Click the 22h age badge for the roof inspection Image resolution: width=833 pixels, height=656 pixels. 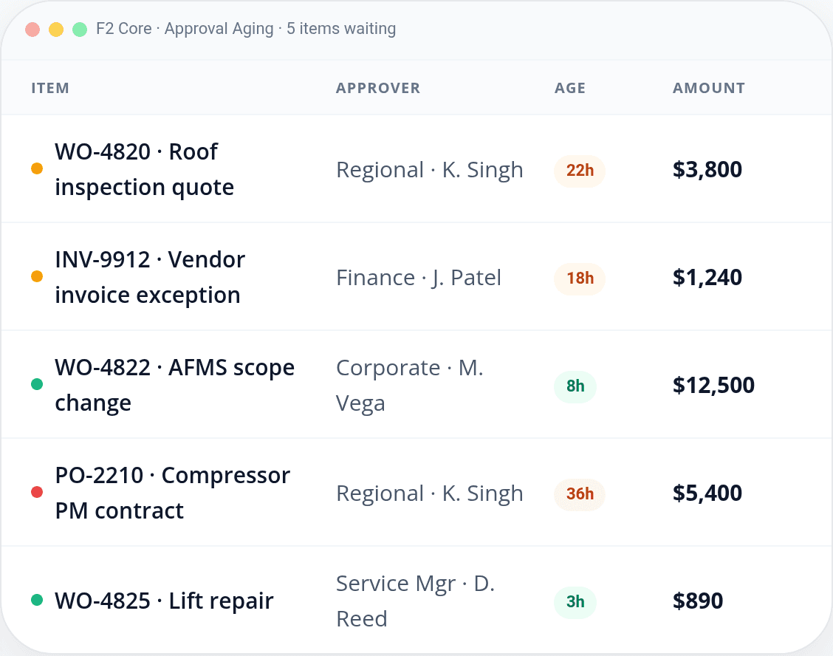(x=579, y=170)
